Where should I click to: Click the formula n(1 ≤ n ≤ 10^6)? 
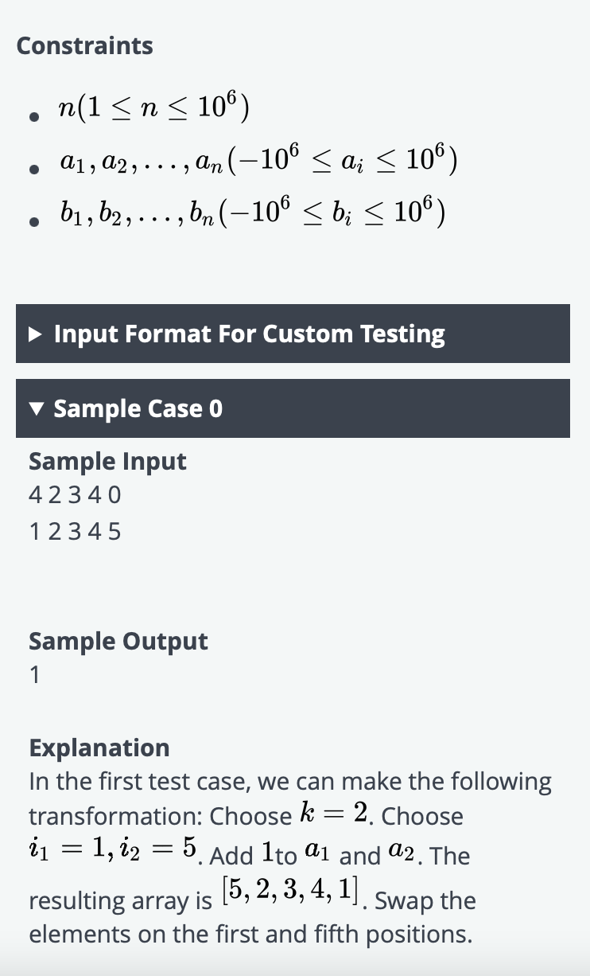[x=154, y=109]
